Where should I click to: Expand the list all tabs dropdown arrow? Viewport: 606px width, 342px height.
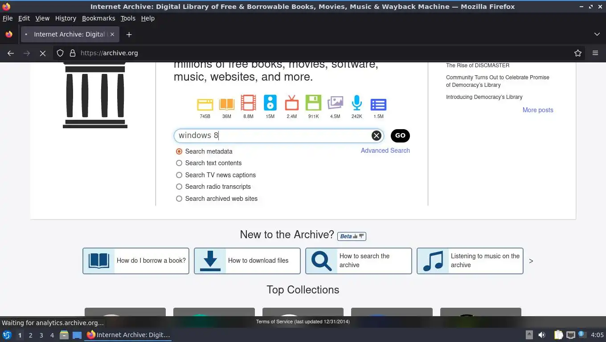[597, 34]
